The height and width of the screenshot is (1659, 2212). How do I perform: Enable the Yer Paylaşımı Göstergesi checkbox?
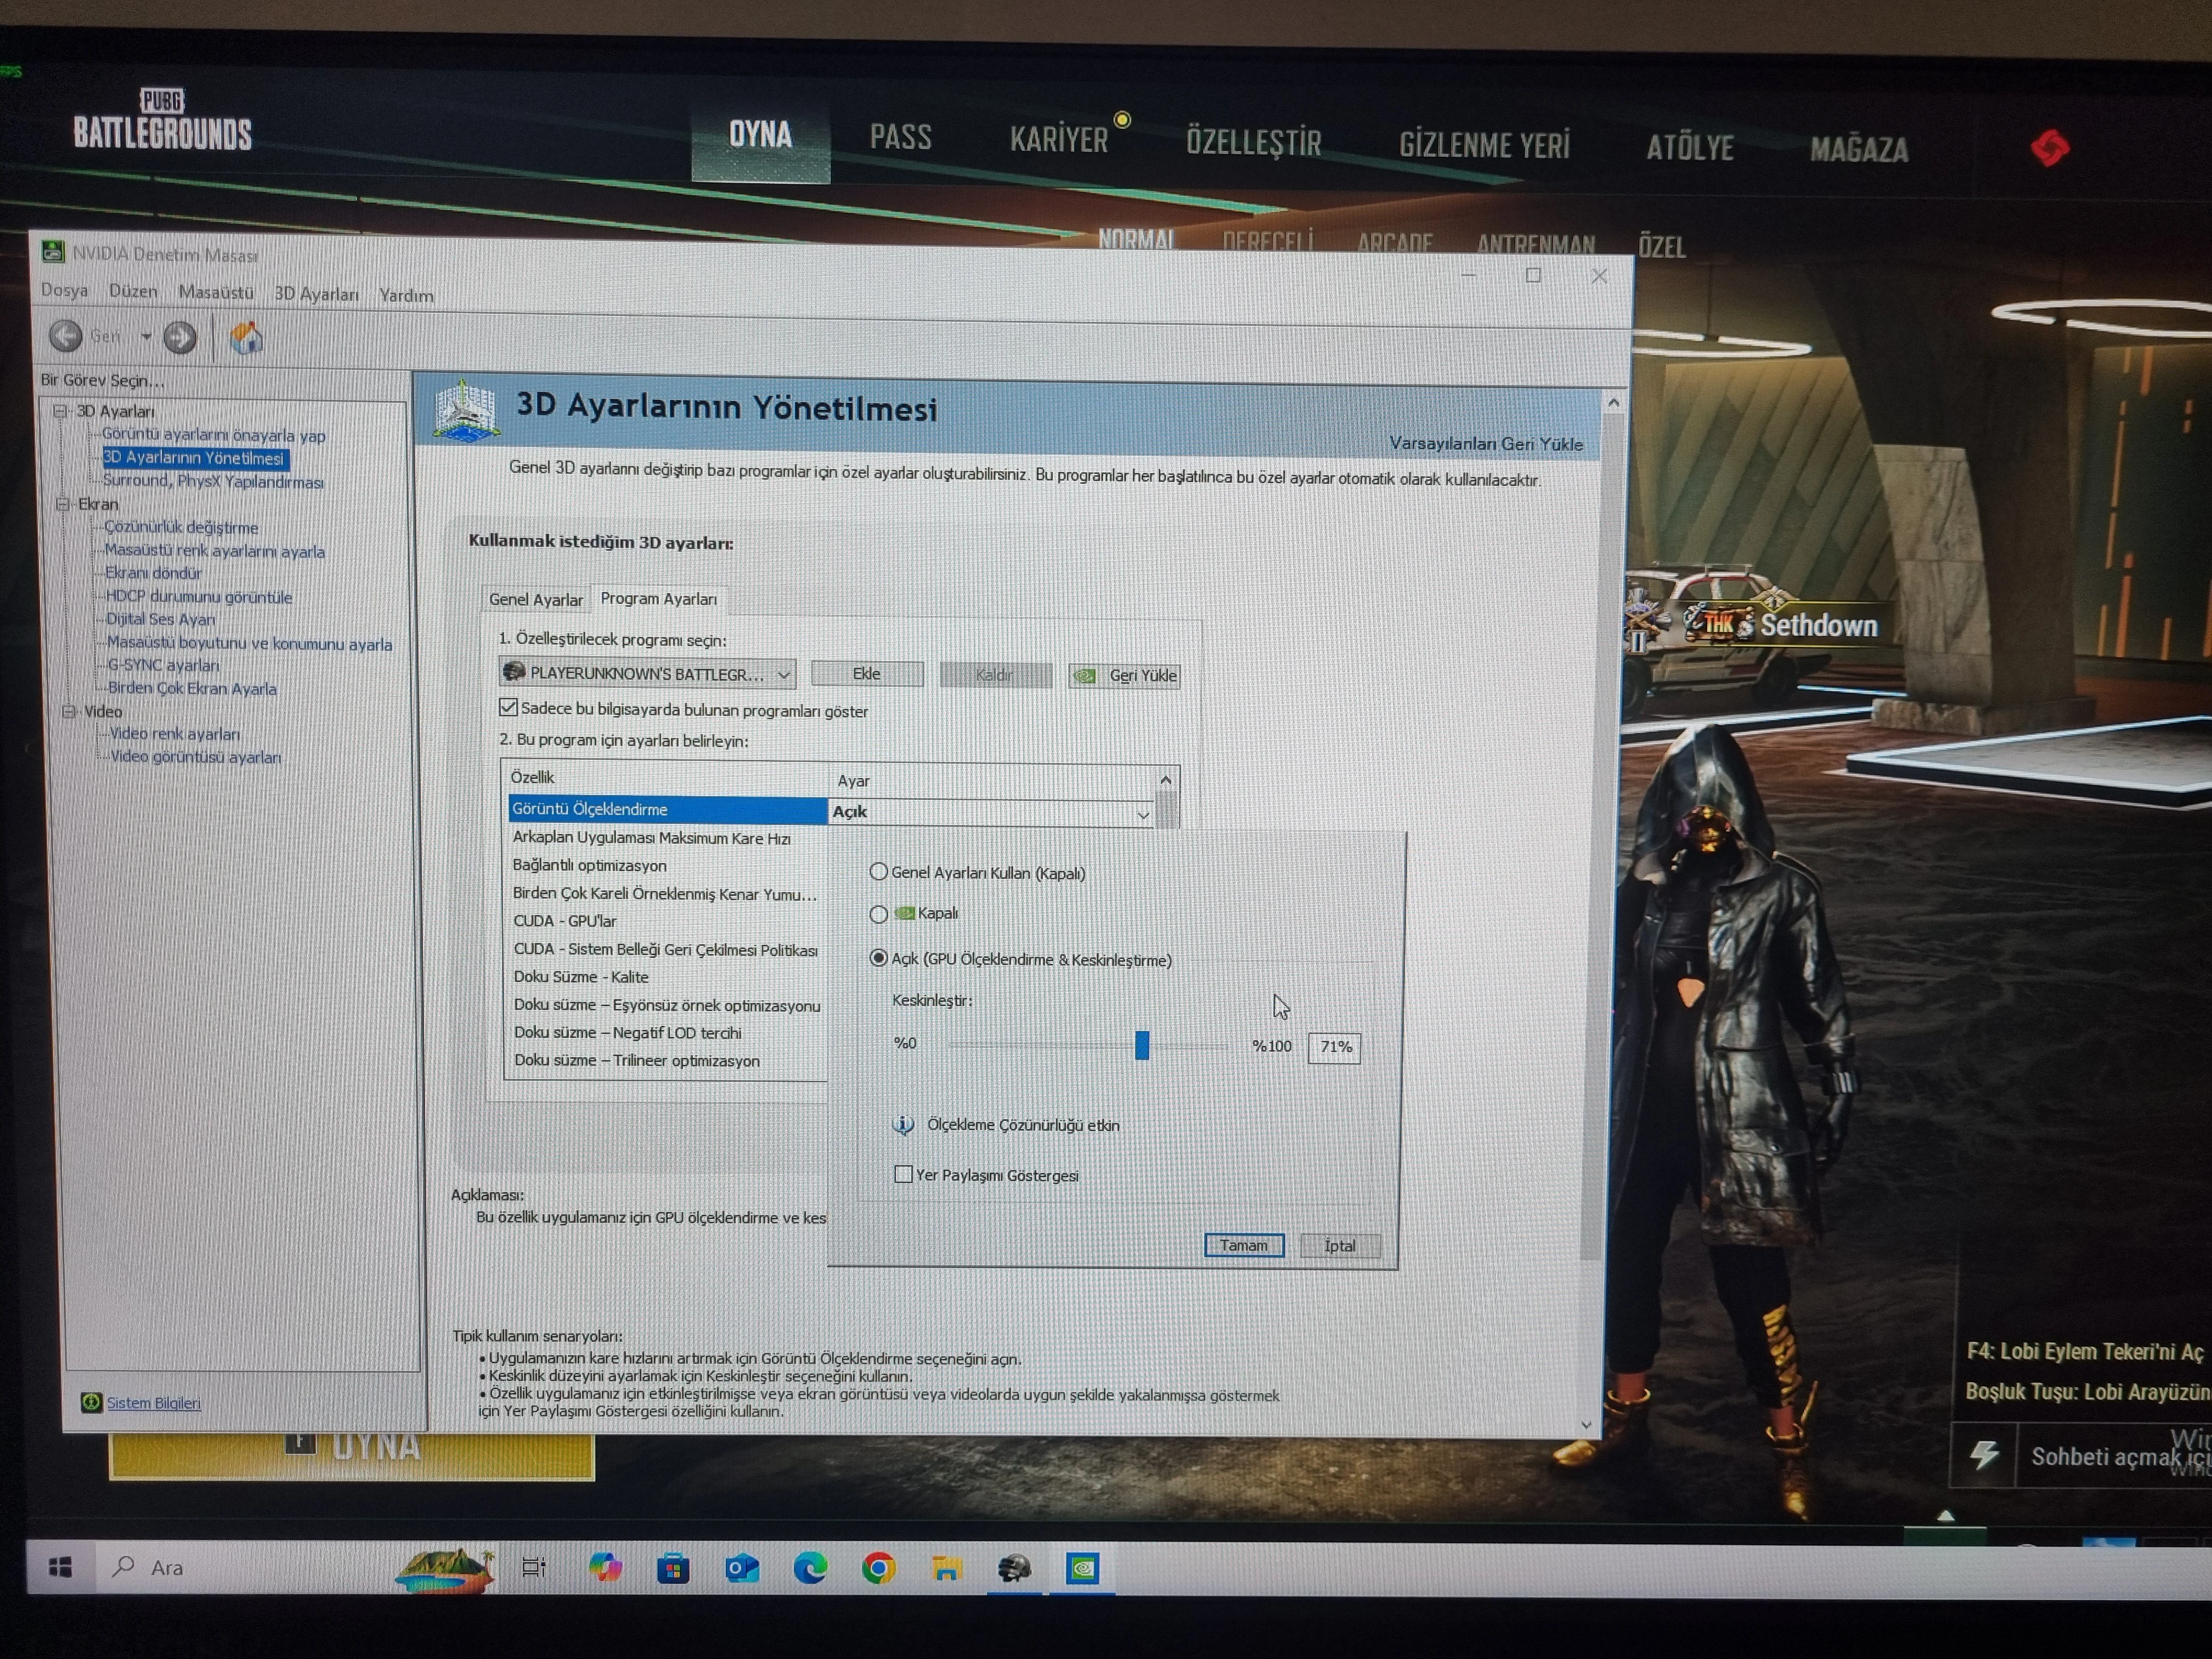(x=904, y=1174)
